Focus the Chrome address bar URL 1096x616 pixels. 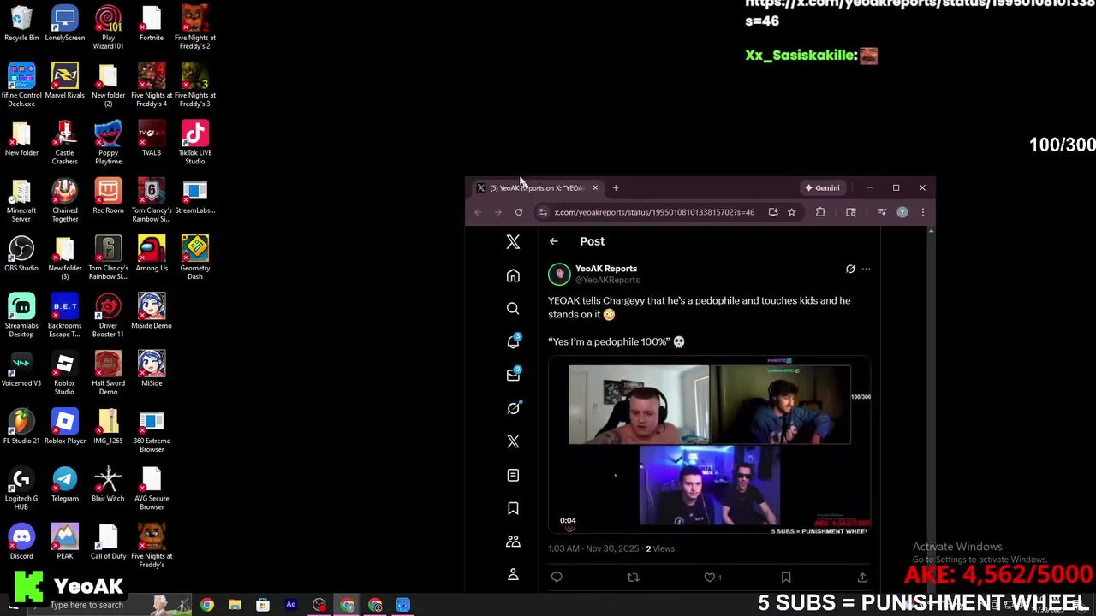coord(654,212)
